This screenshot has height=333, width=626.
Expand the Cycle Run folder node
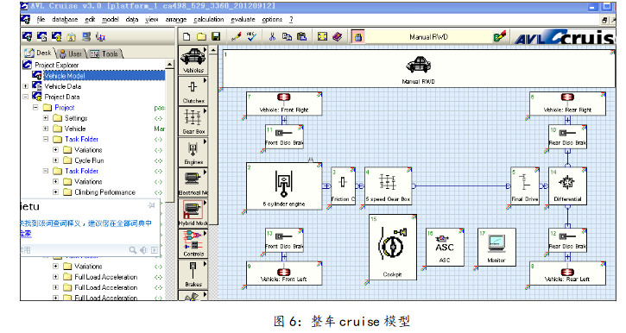click(55, 160)
